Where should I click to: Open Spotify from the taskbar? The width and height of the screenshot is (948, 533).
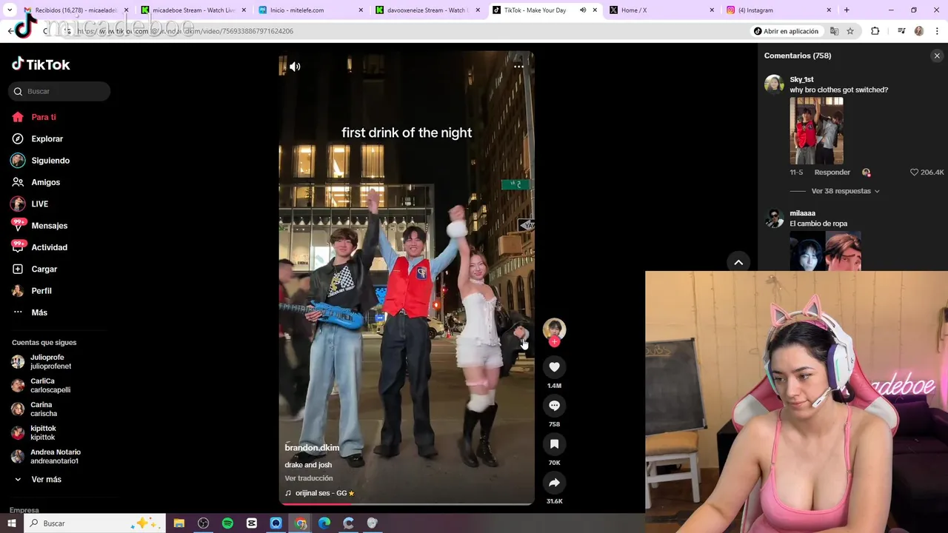click(x=227, y=523)
